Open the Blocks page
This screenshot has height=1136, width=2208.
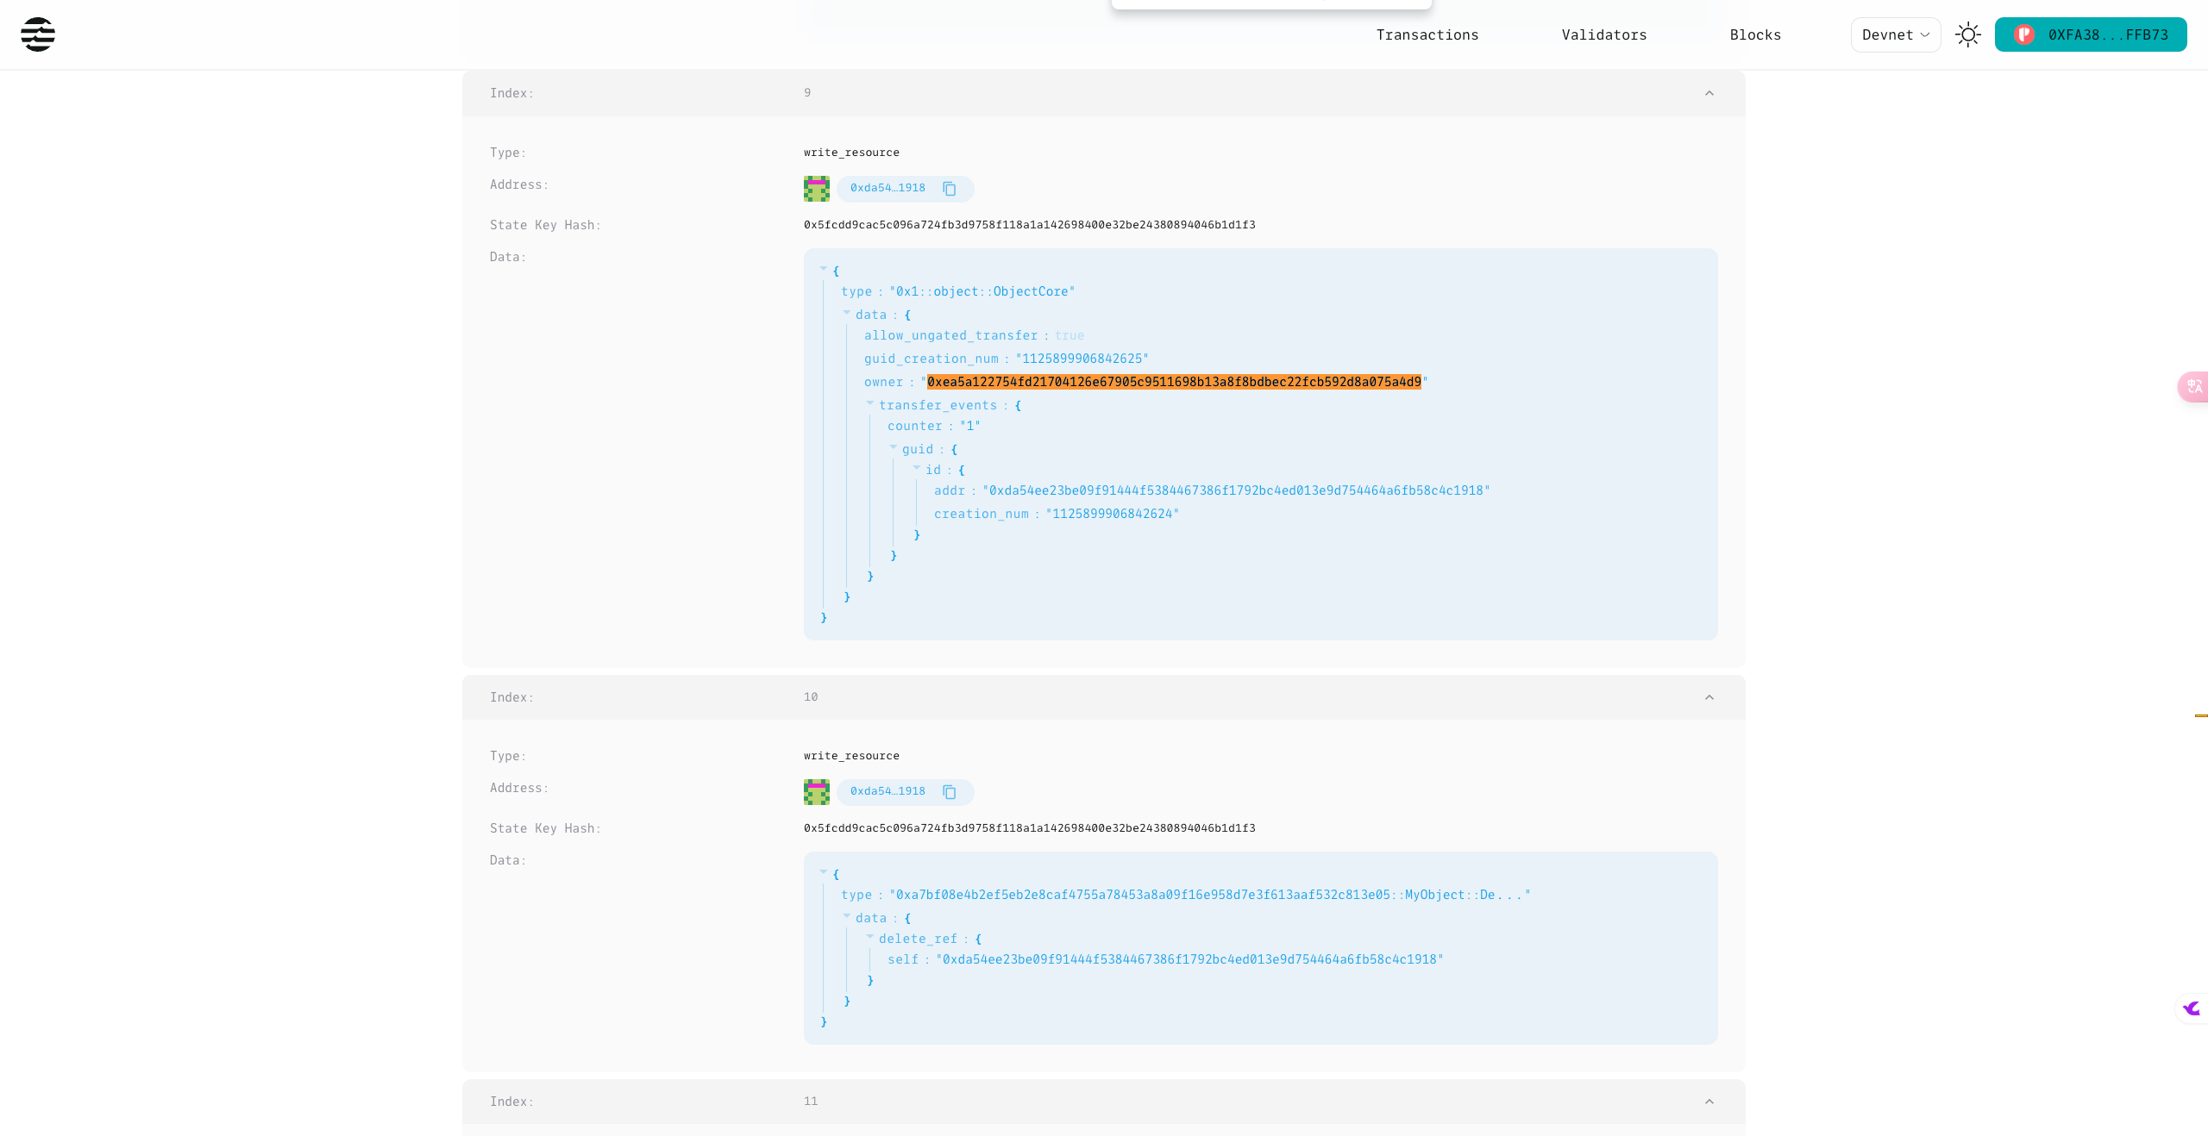1755,34
